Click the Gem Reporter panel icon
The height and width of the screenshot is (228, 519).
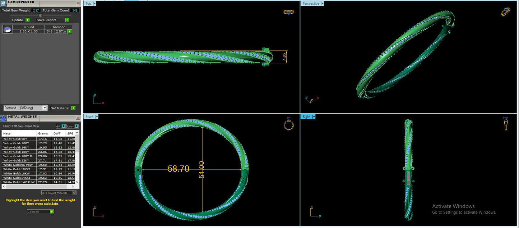tap(3, 3)
